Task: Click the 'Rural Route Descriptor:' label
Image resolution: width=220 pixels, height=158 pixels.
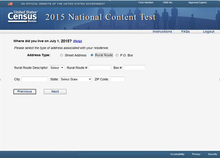Action: click(x=31, y=68)
